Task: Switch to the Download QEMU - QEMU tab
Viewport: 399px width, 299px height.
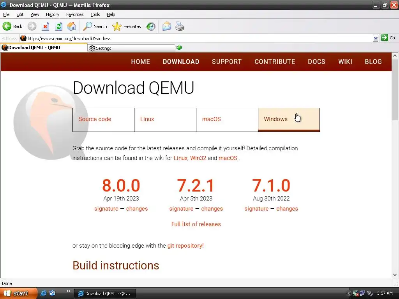Action: pyautogui.click(x=44, y=47)
